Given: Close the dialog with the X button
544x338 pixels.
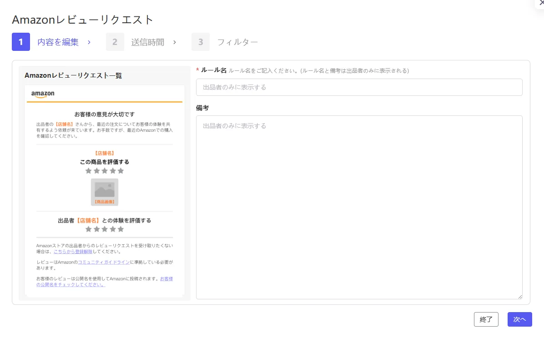Looking at the screenshot, I should click(541, 2).
